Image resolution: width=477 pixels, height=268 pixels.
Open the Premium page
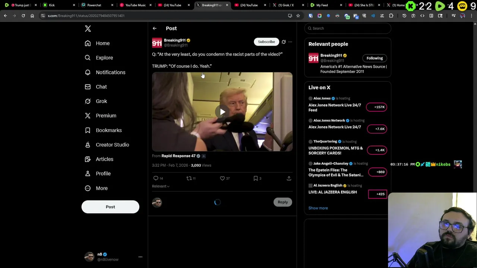(x=101, y=116)
